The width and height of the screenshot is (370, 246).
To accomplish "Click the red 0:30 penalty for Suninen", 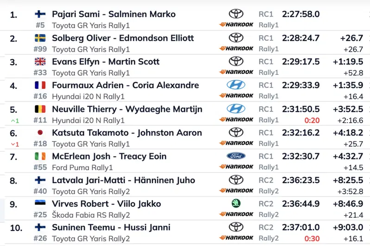I will point(312,239).
